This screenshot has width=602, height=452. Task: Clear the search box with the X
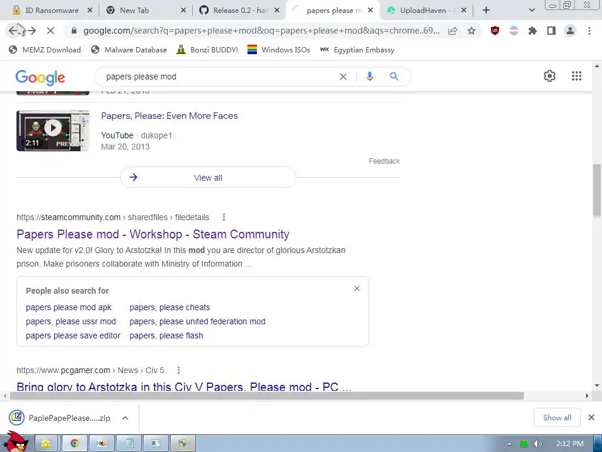pos(343,77)
